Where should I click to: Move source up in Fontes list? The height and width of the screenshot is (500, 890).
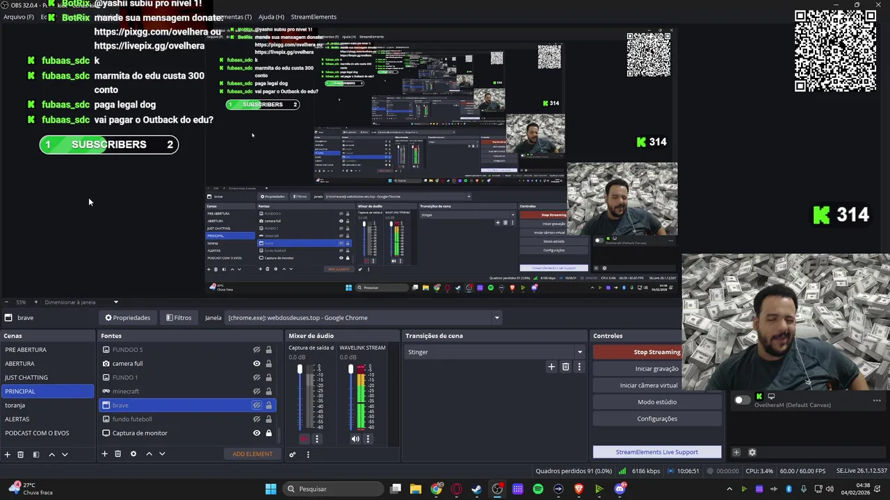coord(149,454)
